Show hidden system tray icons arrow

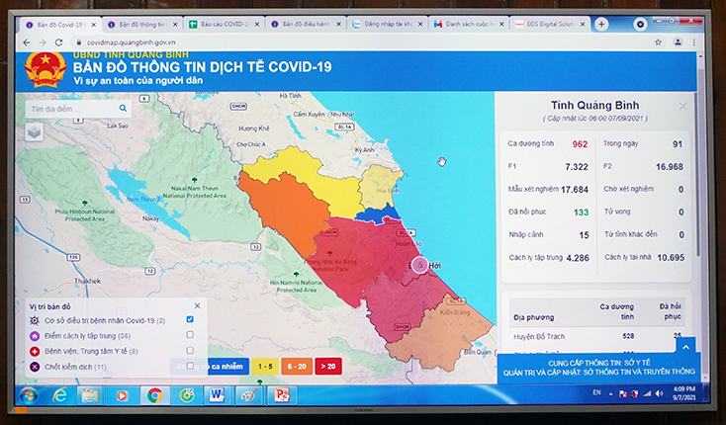pos(610,394)
